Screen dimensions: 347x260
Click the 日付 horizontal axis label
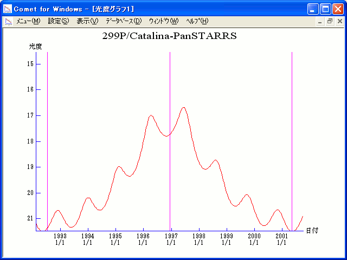tap(312, 230)
